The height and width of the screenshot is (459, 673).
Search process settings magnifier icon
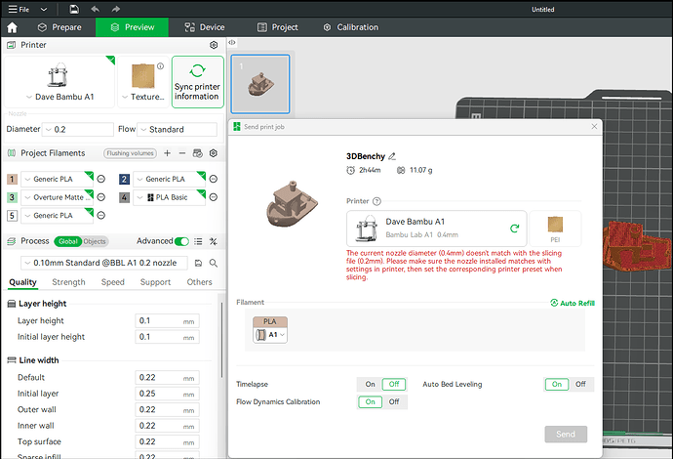click(x=214, y=263)
